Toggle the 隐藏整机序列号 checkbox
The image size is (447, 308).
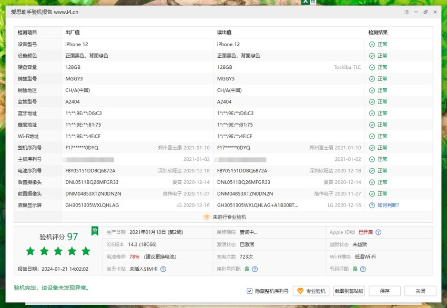pyautogui.click(x=249, y=291)
